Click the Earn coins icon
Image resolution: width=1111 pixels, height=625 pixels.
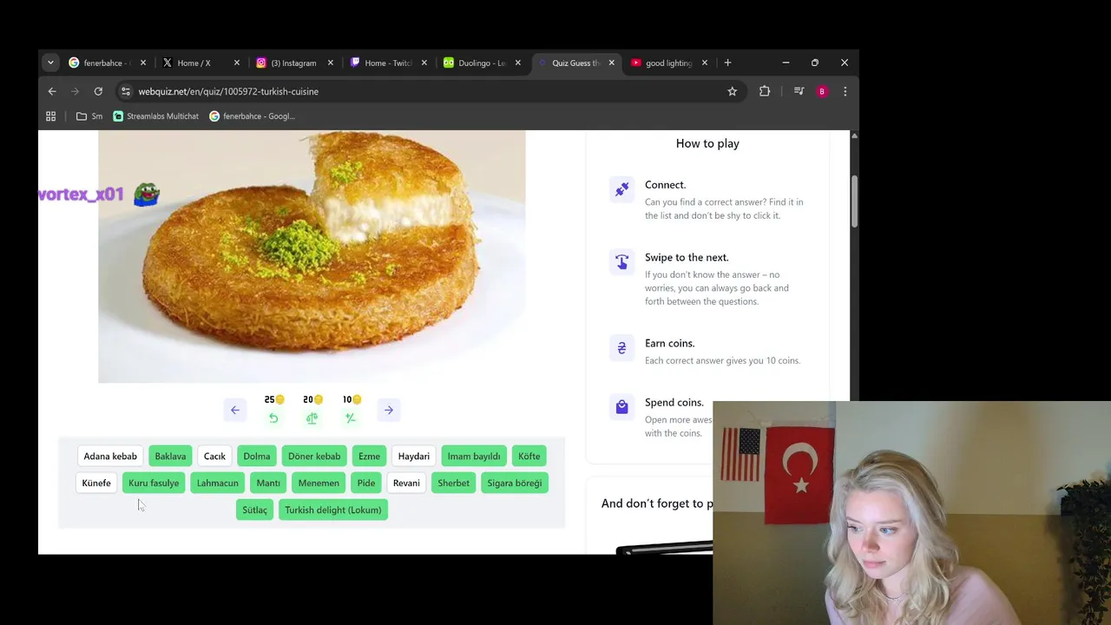pos(621,348)
